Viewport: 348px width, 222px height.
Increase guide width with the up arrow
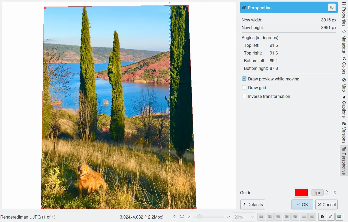coord(326,191)
